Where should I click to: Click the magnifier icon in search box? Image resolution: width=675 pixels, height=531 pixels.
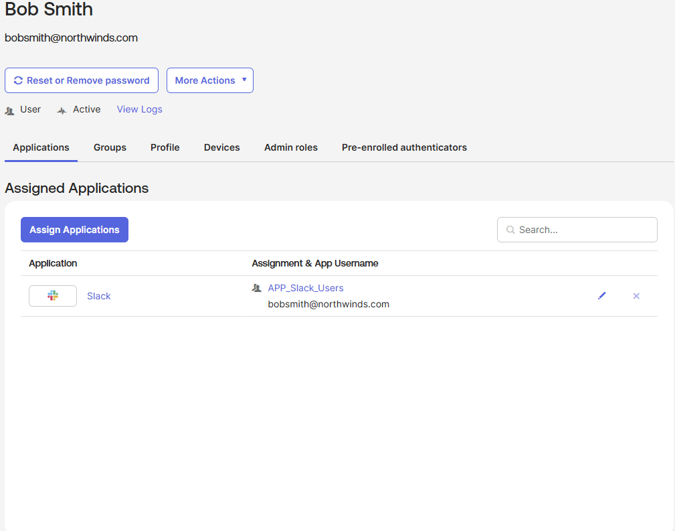[510, 230]
